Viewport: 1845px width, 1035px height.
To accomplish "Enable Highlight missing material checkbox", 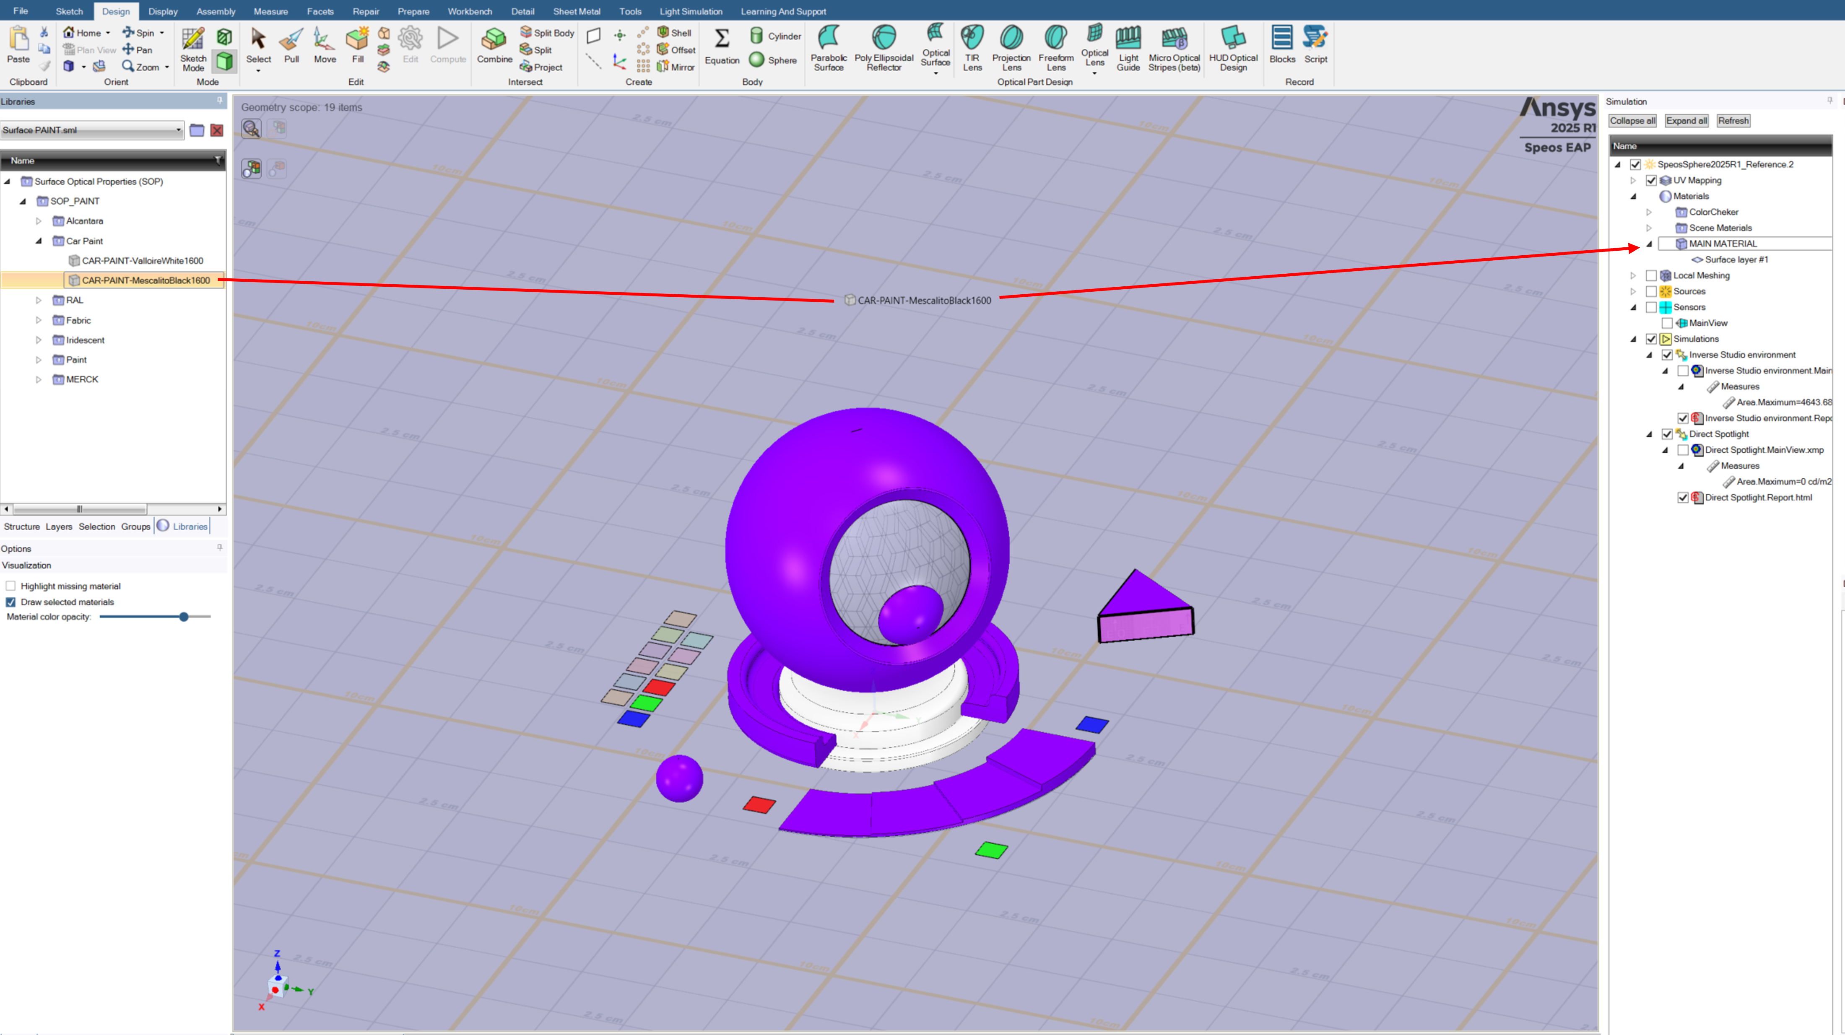I will pos(11,586).
